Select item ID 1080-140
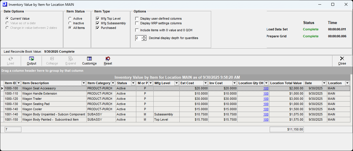The height and width of the screenshot is (151, 353). pos(13,109)
